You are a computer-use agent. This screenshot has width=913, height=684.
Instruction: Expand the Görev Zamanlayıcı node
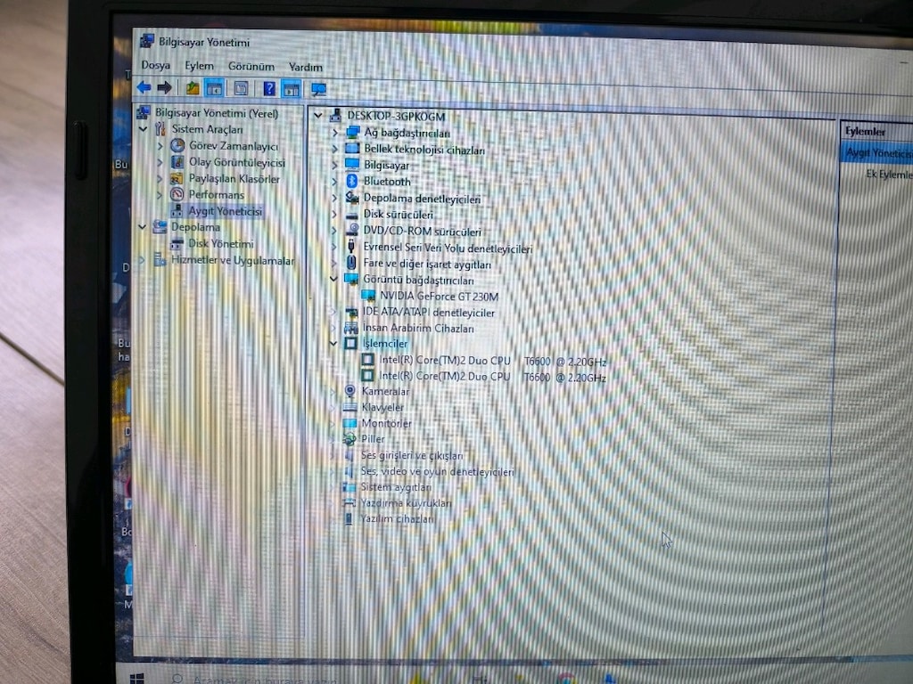point(160,145)
